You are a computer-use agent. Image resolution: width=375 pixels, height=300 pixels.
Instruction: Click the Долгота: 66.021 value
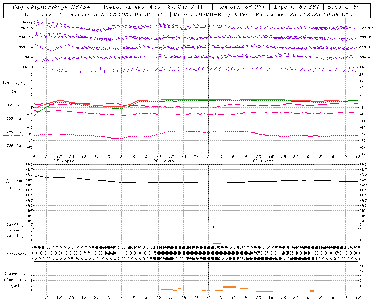coord(241,7)
